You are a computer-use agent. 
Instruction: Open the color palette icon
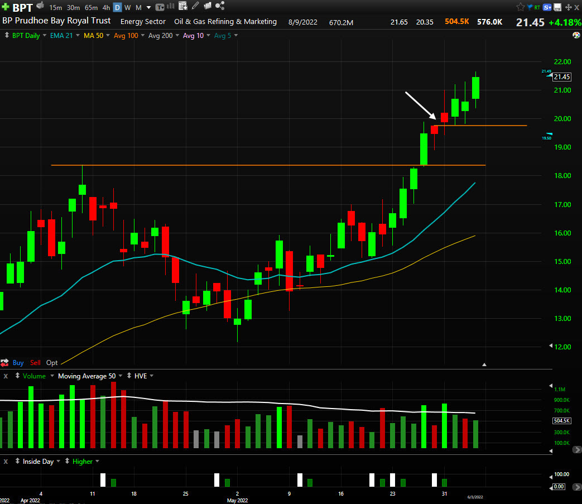[x=576, y=35]
